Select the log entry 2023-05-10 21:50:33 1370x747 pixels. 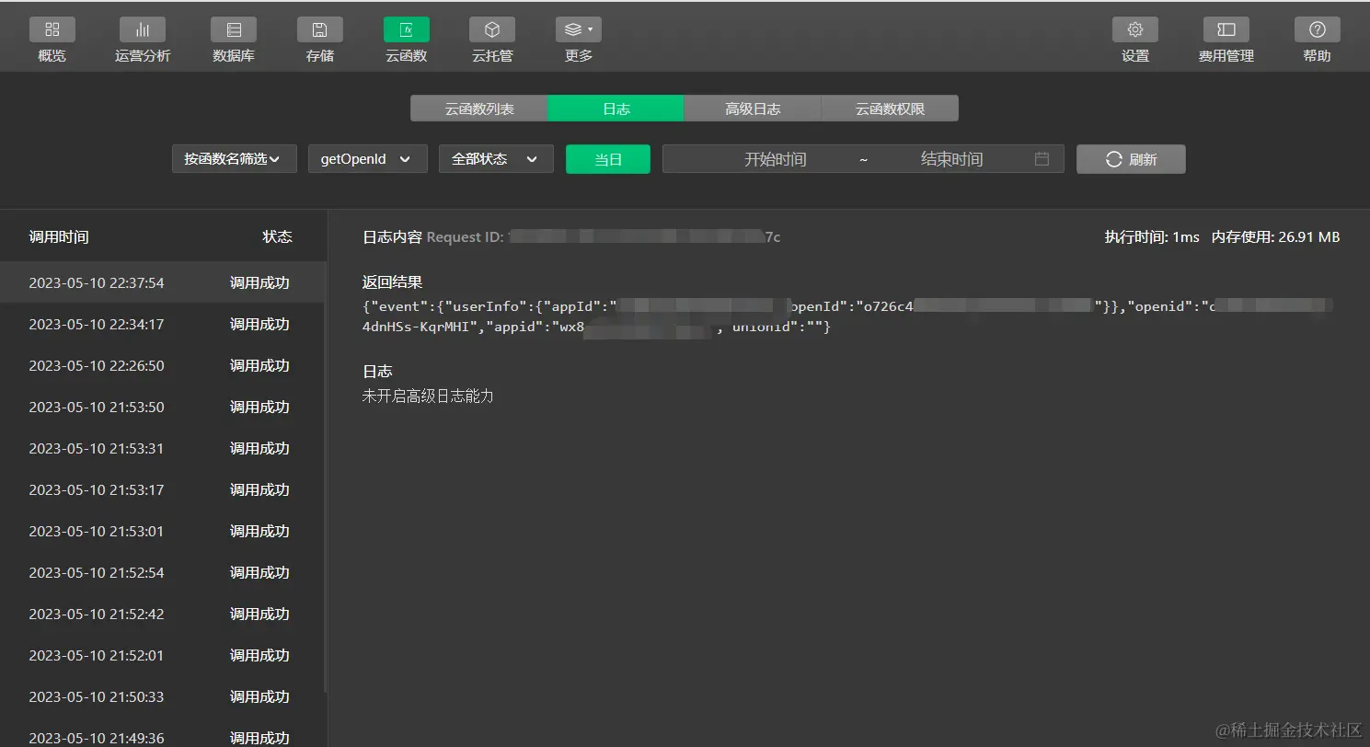coord(163,696)
